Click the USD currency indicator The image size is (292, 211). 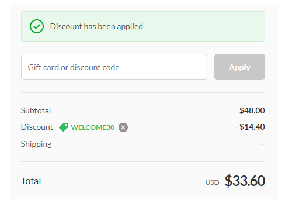pyautogui.click(x=212, y=182)
